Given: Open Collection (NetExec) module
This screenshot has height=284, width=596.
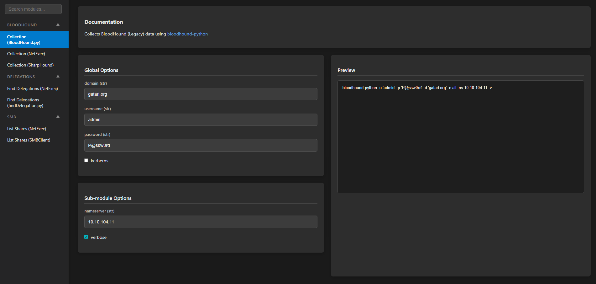Looking at the screenshot, I should [x=34, y=54].
